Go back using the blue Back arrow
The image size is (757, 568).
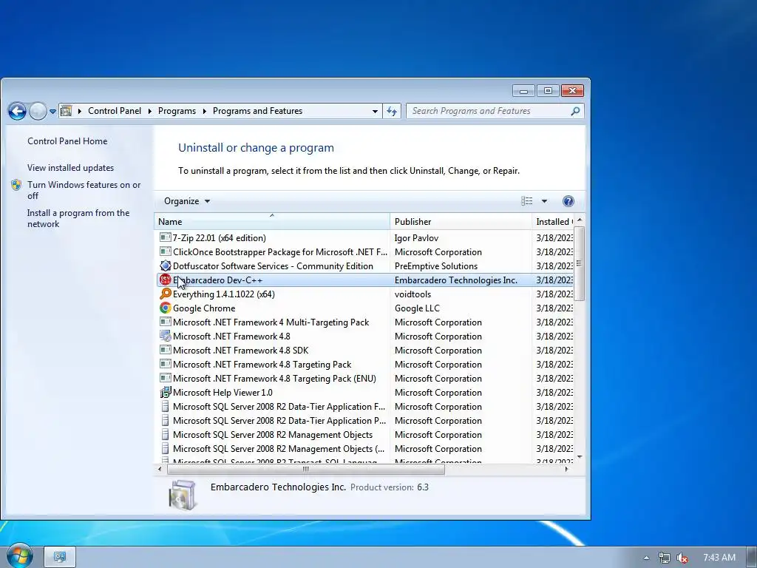click(17, 111)
